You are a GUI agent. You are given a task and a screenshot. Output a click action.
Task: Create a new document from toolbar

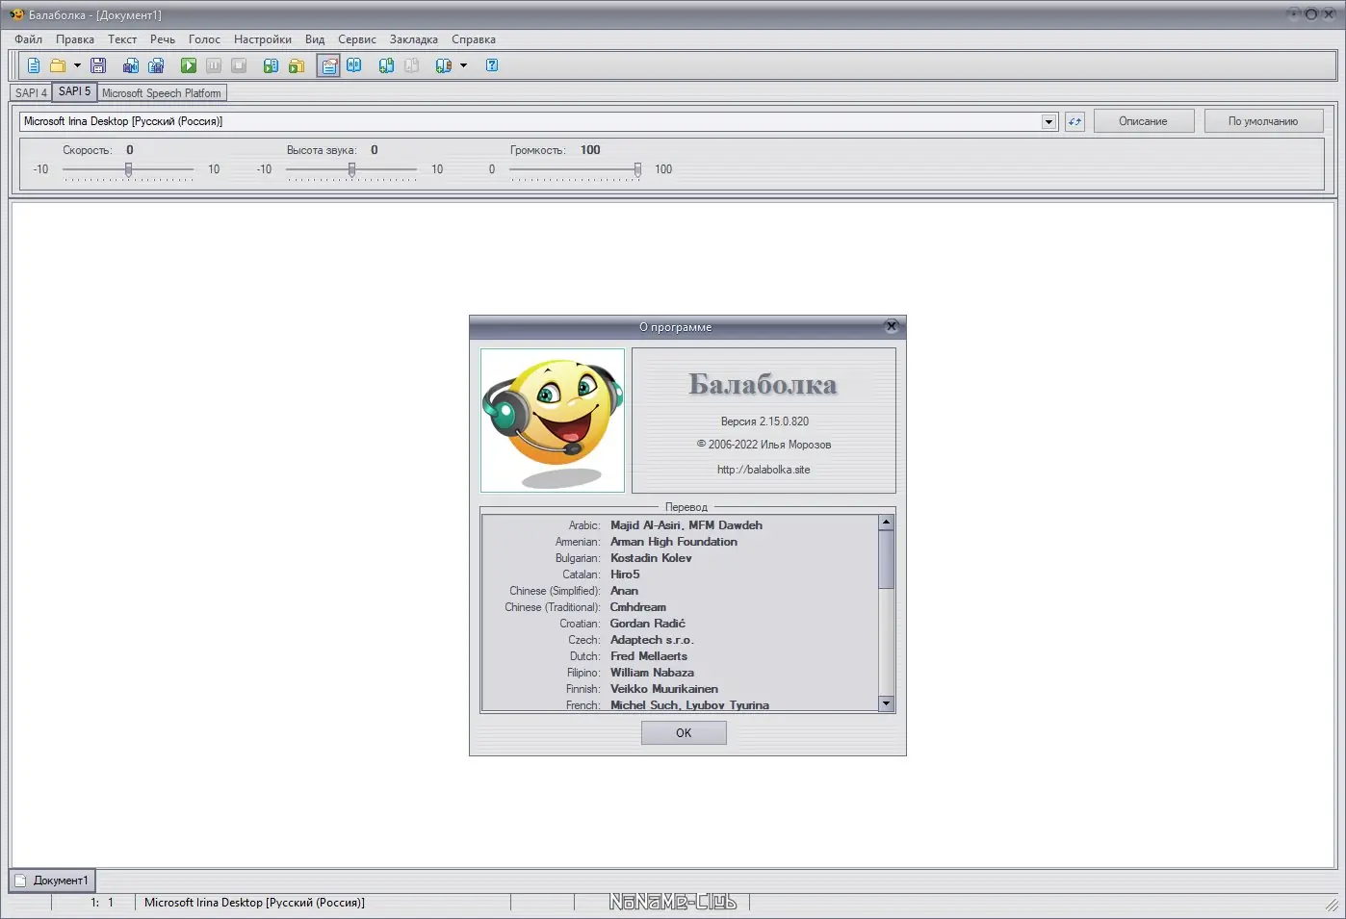34,65
